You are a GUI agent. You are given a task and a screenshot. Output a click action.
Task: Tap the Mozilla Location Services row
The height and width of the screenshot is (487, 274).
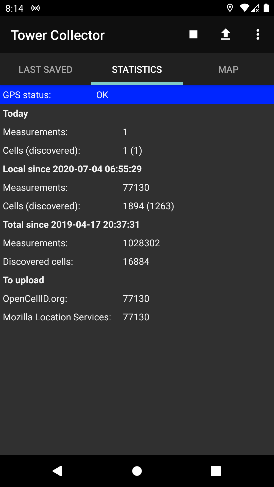point(76,317)
